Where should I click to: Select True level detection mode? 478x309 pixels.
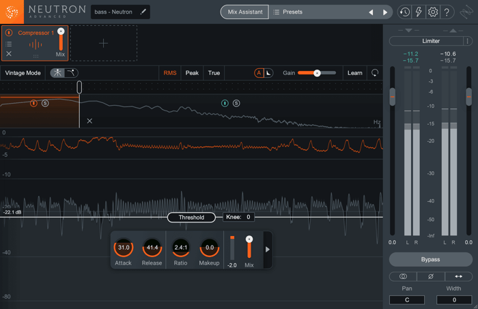[x=214, y=73]
